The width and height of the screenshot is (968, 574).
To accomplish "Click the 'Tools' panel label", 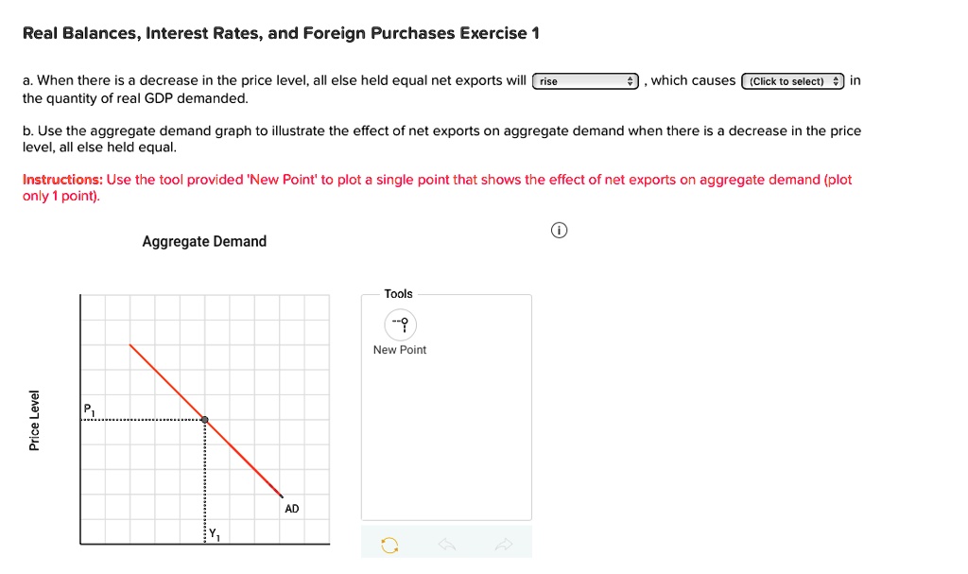I will (x=399, y=293).
